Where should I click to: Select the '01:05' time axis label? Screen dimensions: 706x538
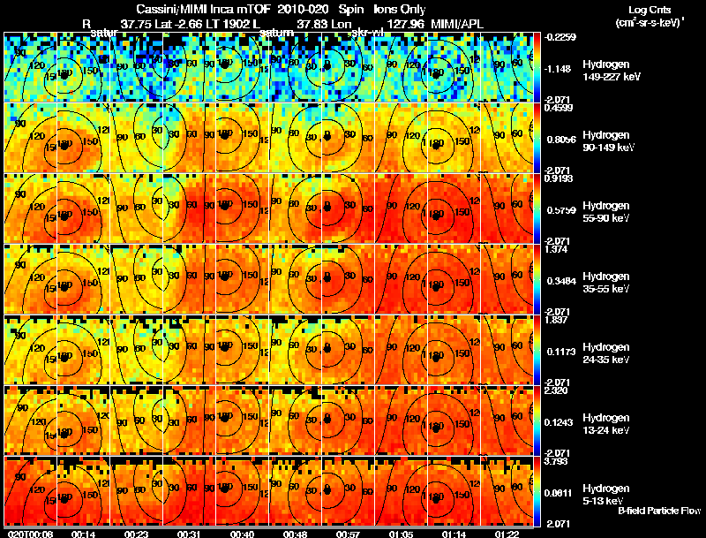[402, 534]
